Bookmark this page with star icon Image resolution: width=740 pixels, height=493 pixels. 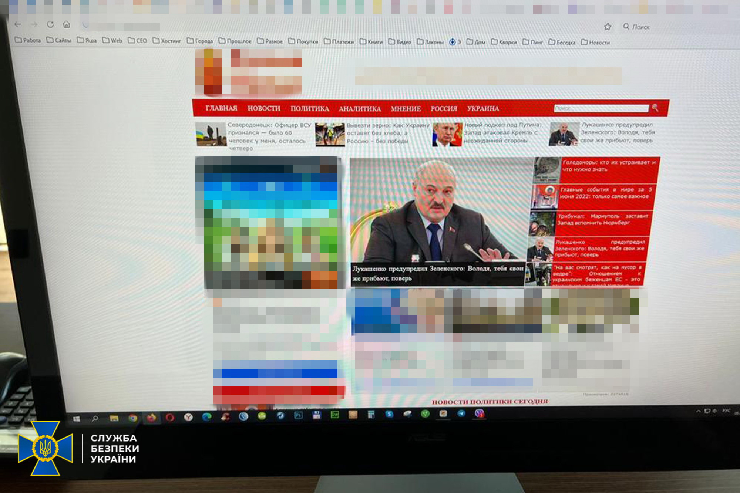click(x=608, y=27)
